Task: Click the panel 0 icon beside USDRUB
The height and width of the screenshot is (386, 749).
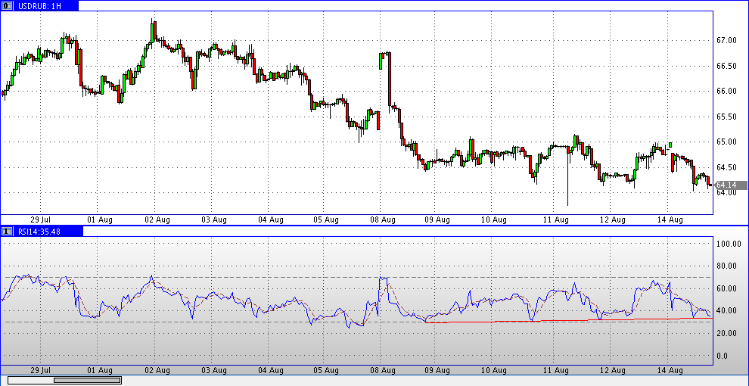Action: [7, 6]
